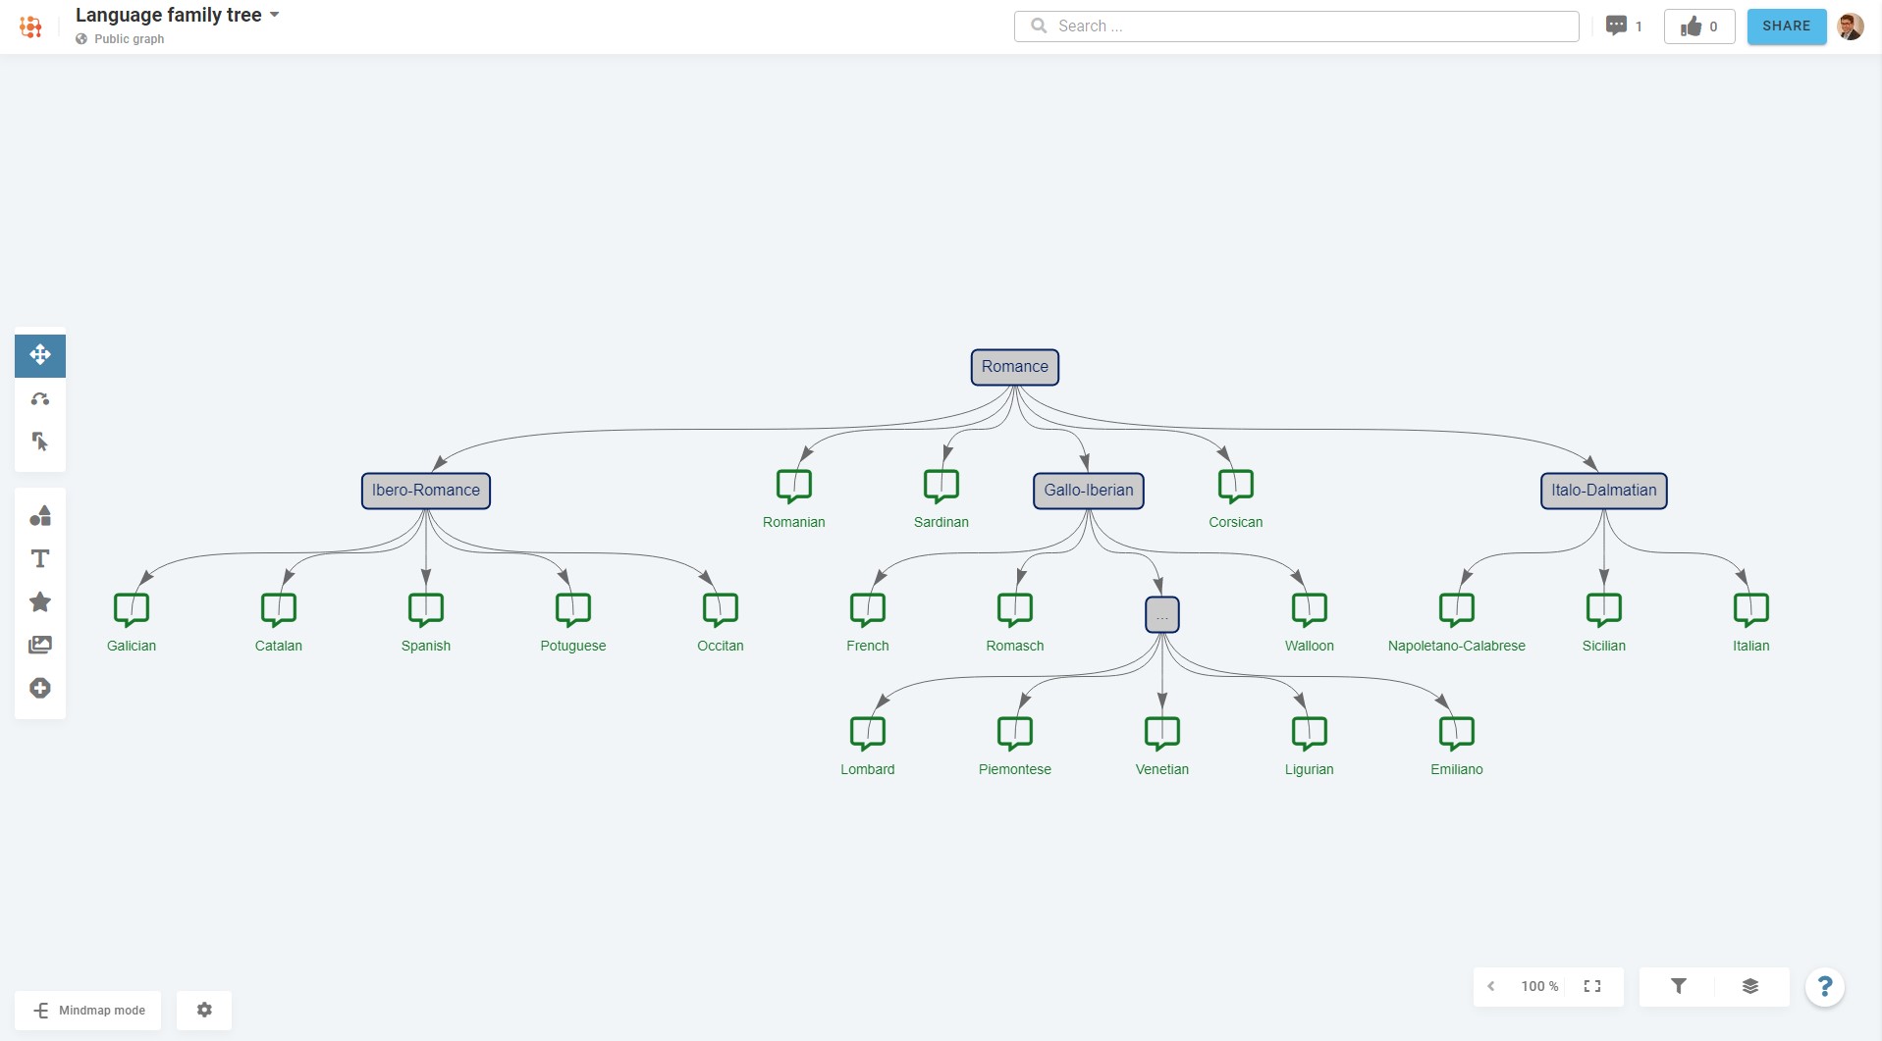This screenshot has width=1882, height=1041.
Task: Open the image insertion tool
Action: pyautogui.click(x=39, y=645)
